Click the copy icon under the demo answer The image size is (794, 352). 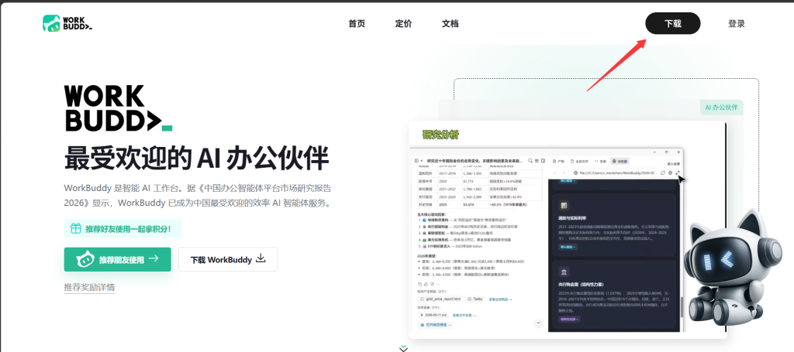click(419, 285)
